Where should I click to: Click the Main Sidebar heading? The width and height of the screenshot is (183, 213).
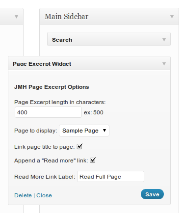(67, 17)
